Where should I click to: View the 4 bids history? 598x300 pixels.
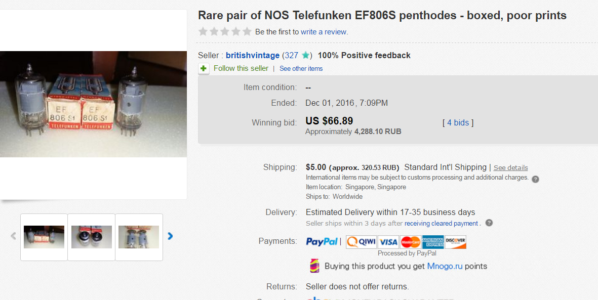458,123
